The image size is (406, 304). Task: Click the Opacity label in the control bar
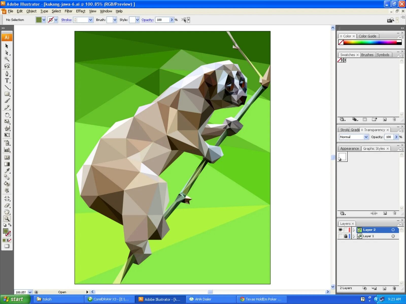[147, 20]
